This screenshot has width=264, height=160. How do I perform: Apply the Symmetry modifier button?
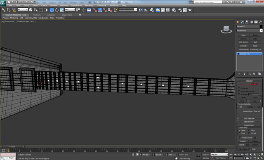pyautogui.click(x=243, y=46)
